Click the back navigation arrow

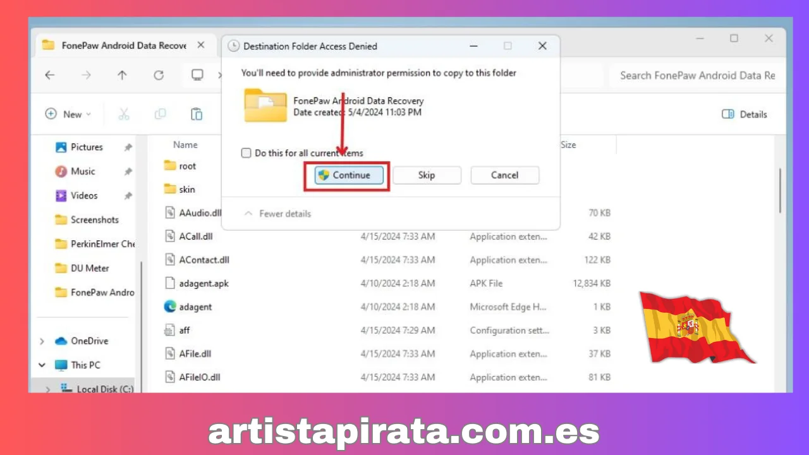[x=50, y=75]
